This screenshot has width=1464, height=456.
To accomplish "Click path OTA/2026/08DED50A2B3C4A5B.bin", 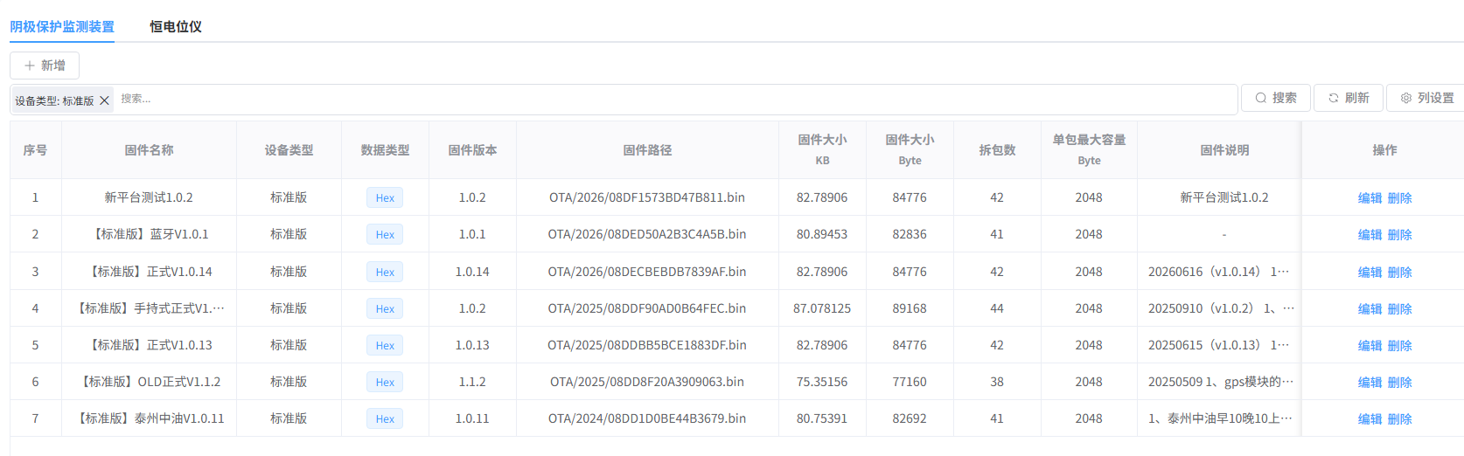I will 647,234.
